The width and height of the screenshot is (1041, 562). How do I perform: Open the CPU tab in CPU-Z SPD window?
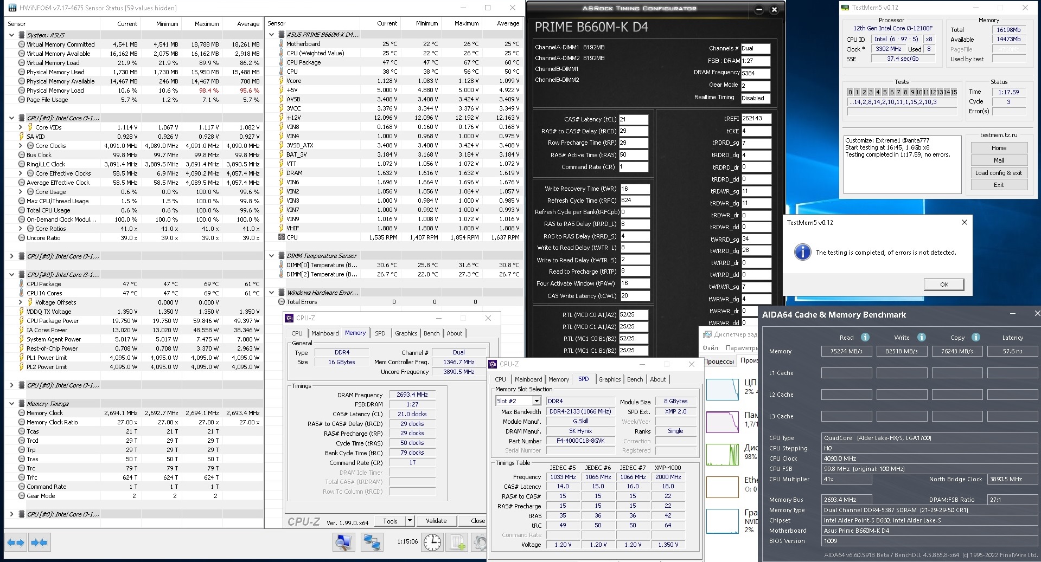[501, 379]
